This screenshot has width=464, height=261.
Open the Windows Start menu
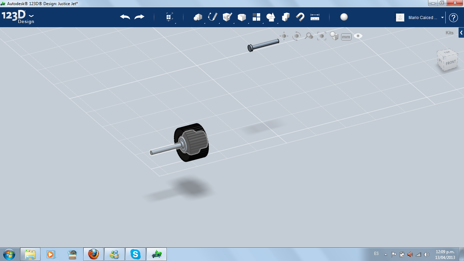[9, 254]
